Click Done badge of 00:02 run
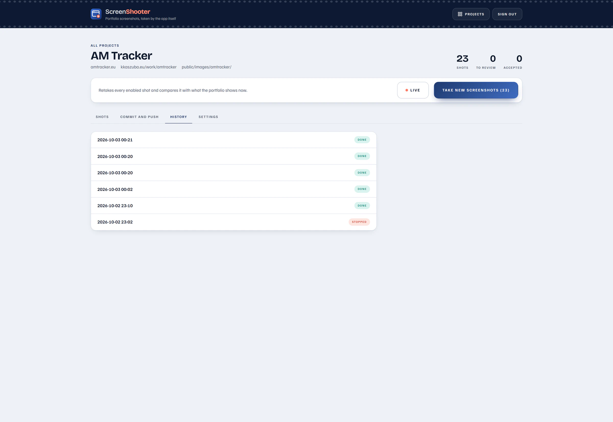Image resolution: width=613 pixels, height=422 pixels. tap(362, 189)
